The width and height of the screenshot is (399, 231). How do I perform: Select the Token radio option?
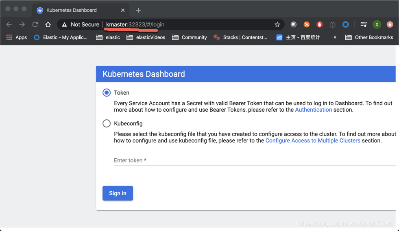(x=107, y=93)
